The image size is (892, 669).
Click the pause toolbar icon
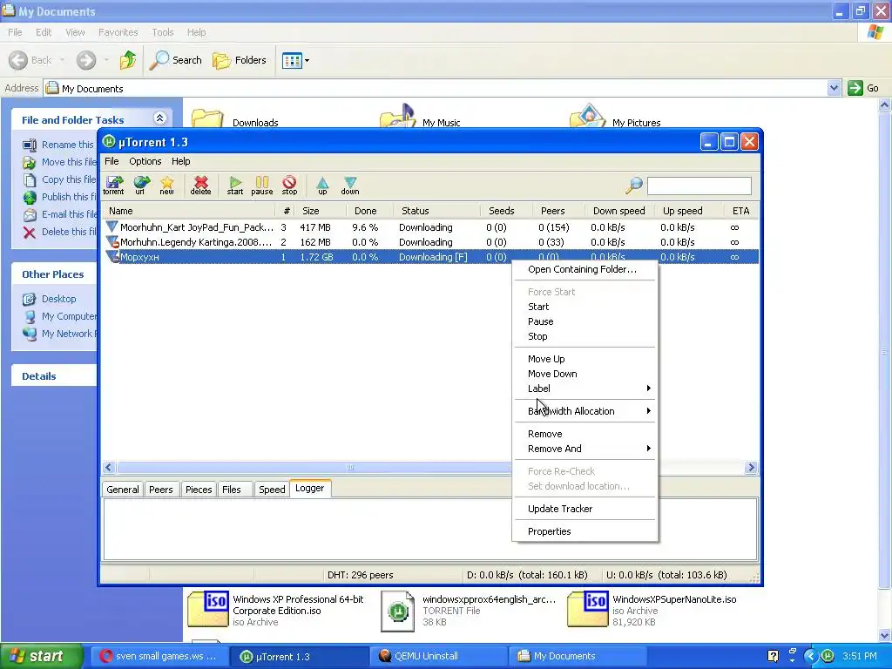coord(261,186)
